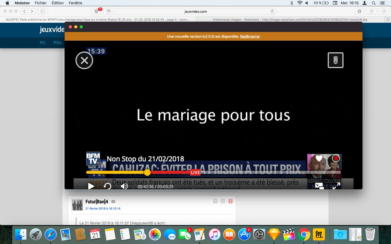
Task: Open Finder from the Dock
Action: tap(21, 234)
